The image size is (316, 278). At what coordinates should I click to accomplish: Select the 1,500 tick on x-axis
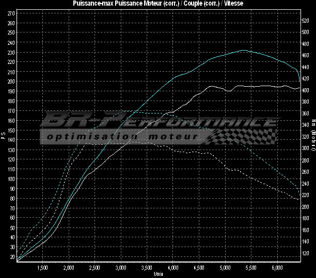(43, 268)
